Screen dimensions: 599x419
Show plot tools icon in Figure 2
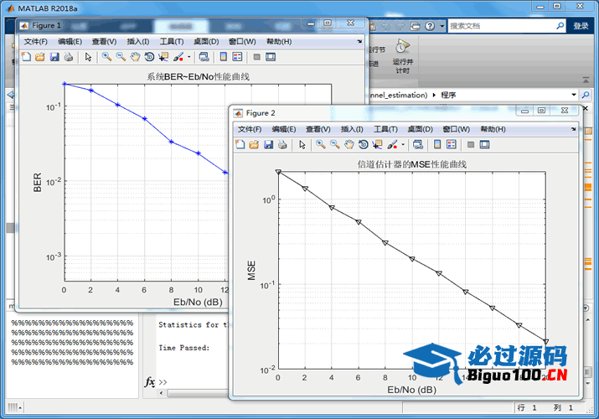tap(484, 144)
